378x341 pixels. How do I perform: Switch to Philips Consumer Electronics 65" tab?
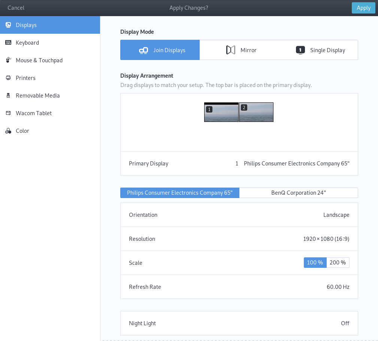click(x=180, y=193)
